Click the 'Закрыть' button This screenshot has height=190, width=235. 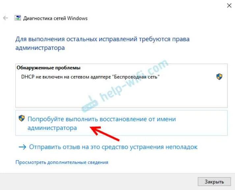coord(214,182)
